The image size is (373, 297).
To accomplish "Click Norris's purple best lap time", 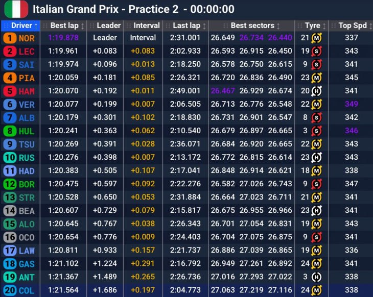I will [64, 38].
